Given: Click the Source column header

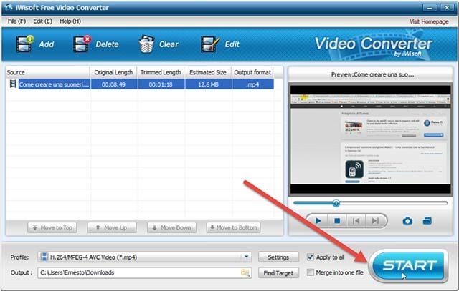Looking at the screenshot, I should pos(48,72).
